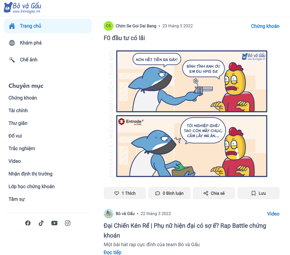This screenshot has height=255, width=290.
Task: Open the TikTok social icon
Action: [x=41, y=223]
